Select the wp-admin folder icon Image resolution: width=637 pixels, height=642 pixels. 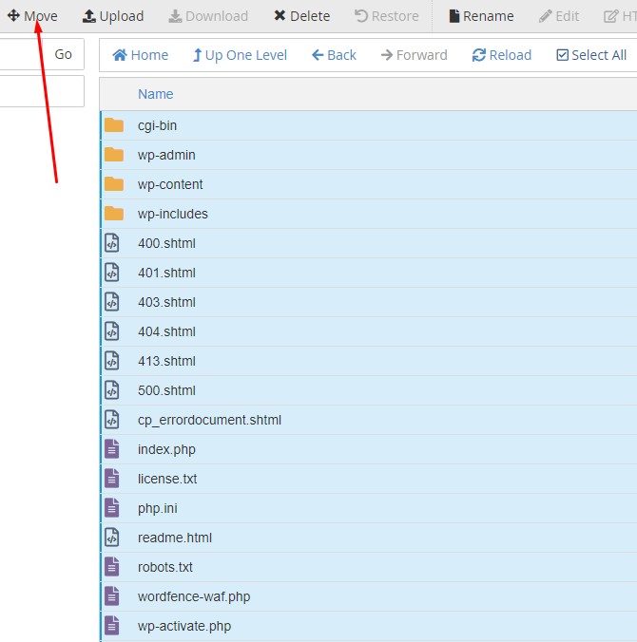(x=114, y=155)
